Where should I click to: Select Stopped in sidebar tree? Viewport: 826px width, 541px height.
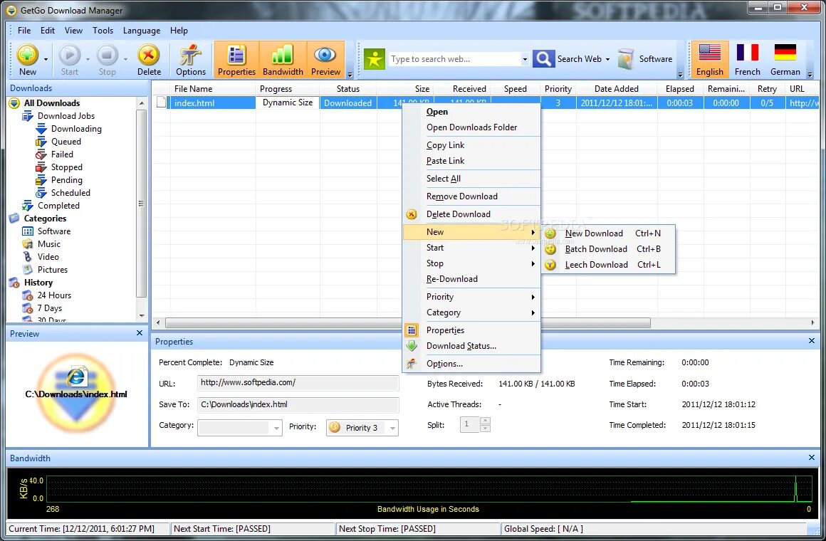(x=66, y=167)
